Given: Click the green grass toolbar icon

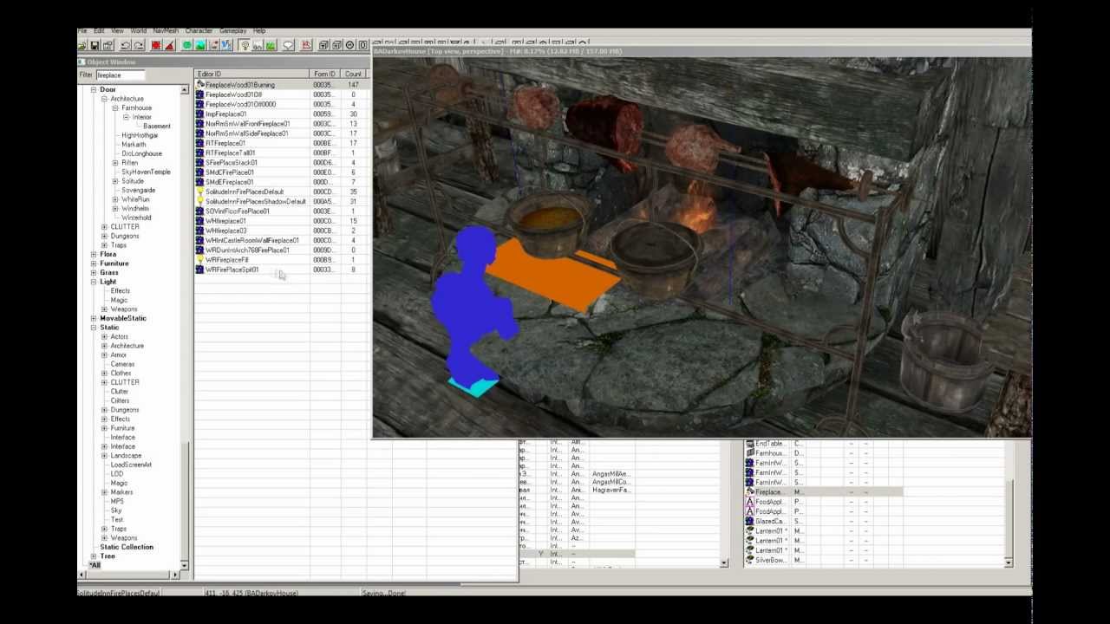Looking at the screenshot, I should (271, 45).
